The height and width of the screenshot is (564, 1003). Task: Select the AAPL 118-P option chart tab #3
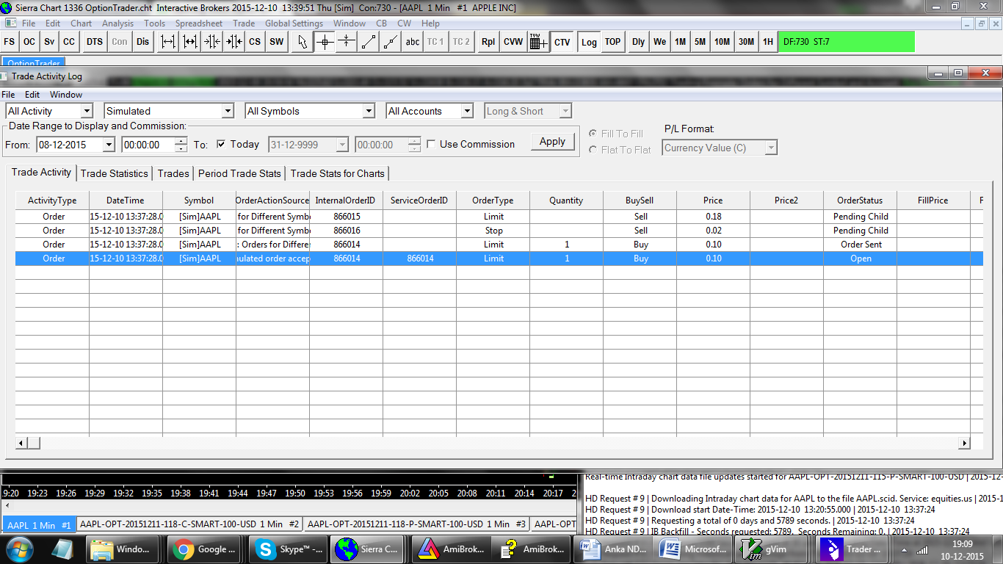click(417, 524)
